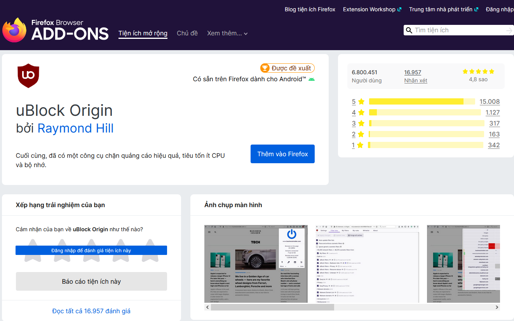Viewport: 514px width, 321px height.
Task: Click the star icon in the 2 rating row
Action: tap(361, 134)
